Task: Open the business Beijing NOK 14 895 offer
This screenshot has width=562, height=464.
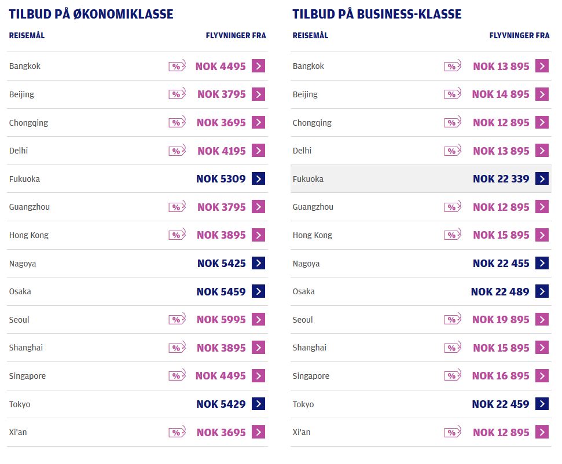Action: 500,94
